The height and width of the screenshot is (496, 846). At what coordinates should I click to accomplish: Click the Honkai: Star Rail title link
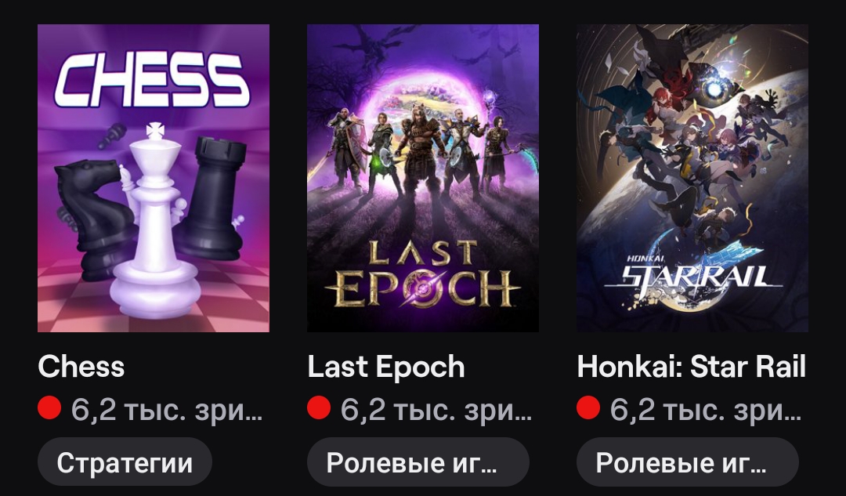tap(691, 367)
